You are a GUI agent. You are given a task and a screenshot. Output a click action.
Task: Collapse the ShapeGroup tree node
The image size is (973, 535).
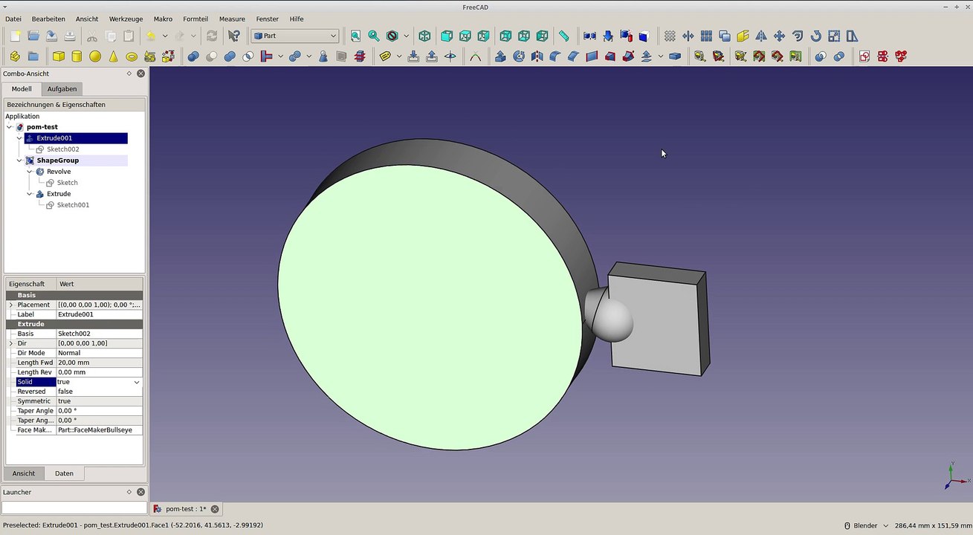[x=20, y=160]
